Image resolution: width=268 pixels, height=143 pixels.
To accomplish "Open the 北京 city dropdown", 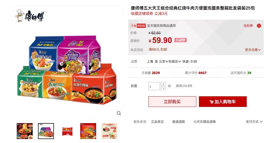I will click(163, 62).
